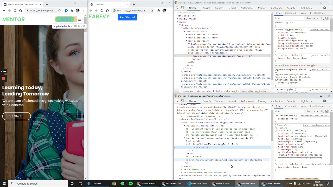Open Downloads taskbar item
The height and width of the screenshot is (187, 333).
point(97,184)
